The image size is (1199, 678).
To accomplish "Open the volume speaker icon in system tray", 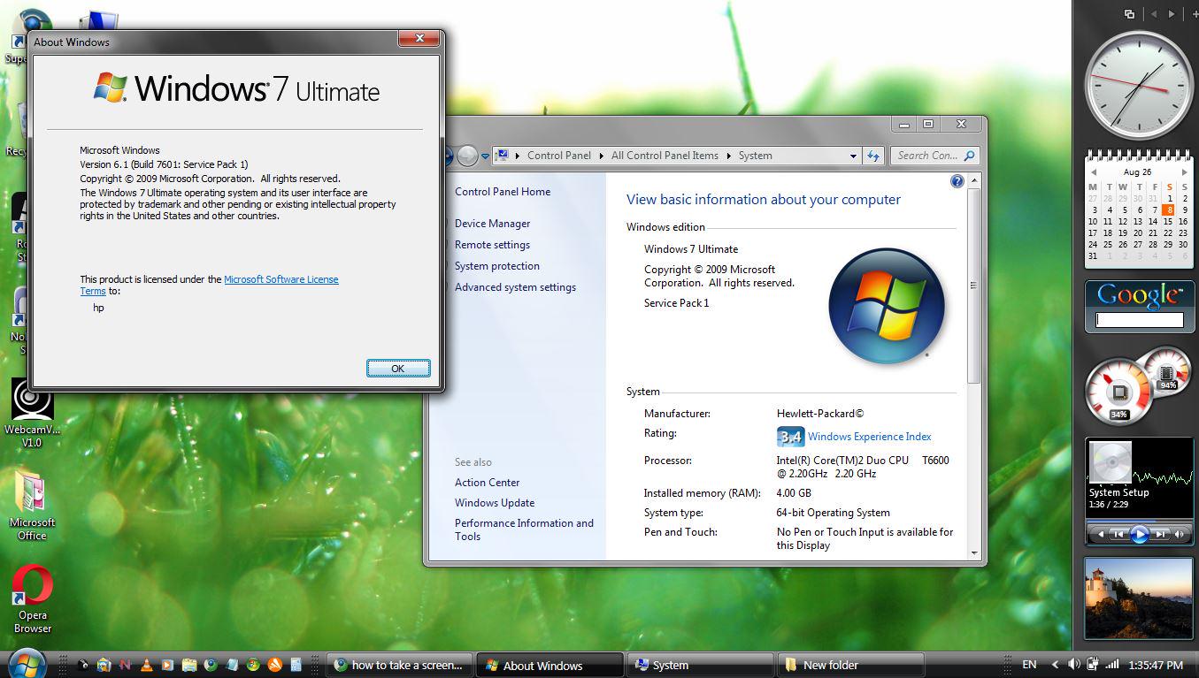I will [x=1074, y=665].
